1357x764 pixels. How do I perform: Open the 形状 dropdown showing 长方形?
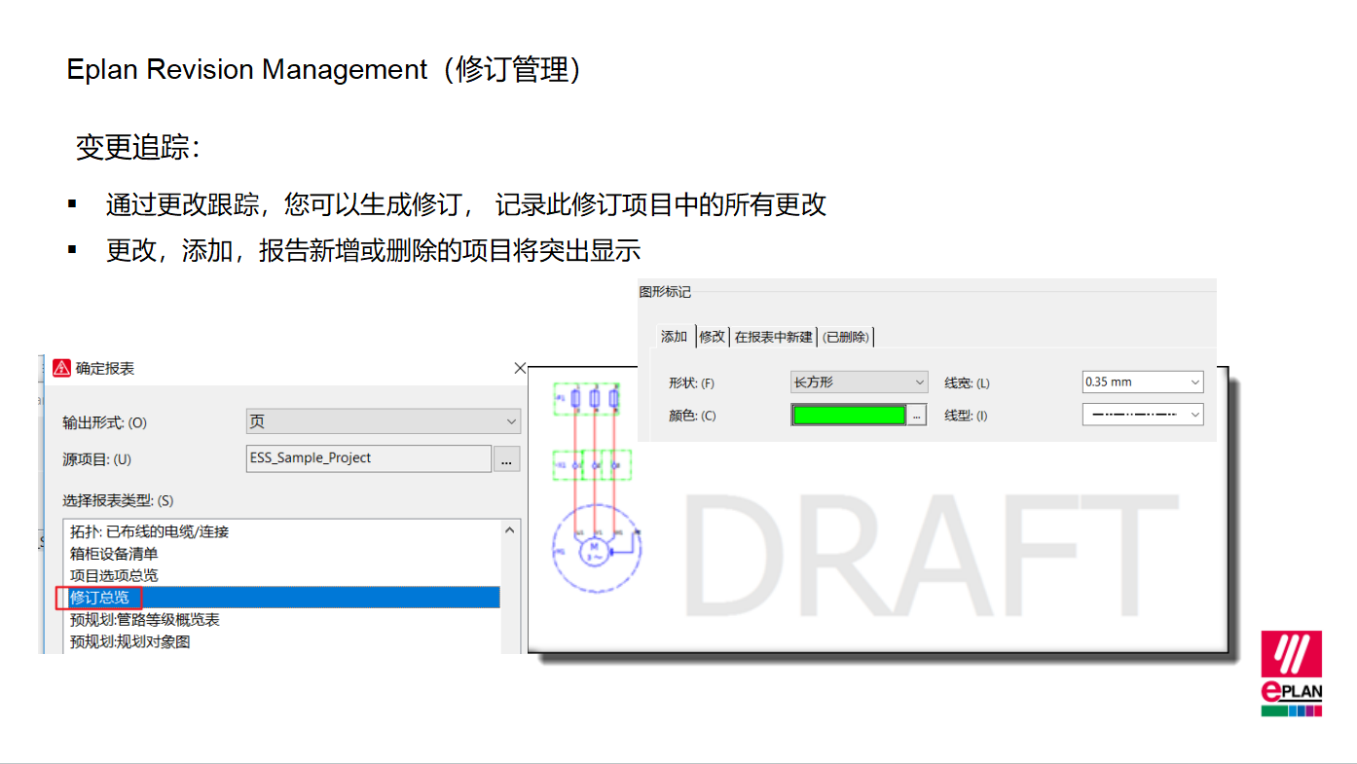tap(859, 382)
